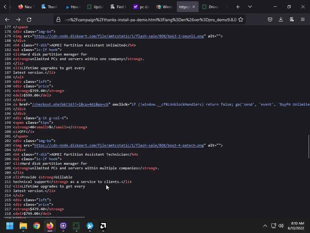Switch to the Updat tab
Screen dimensions: 310x233
point(96,7)
